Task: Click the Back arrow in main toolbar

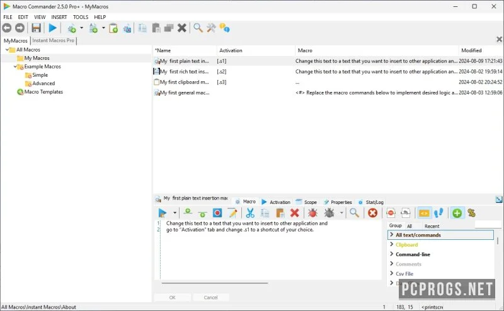Action: (7, 28)
